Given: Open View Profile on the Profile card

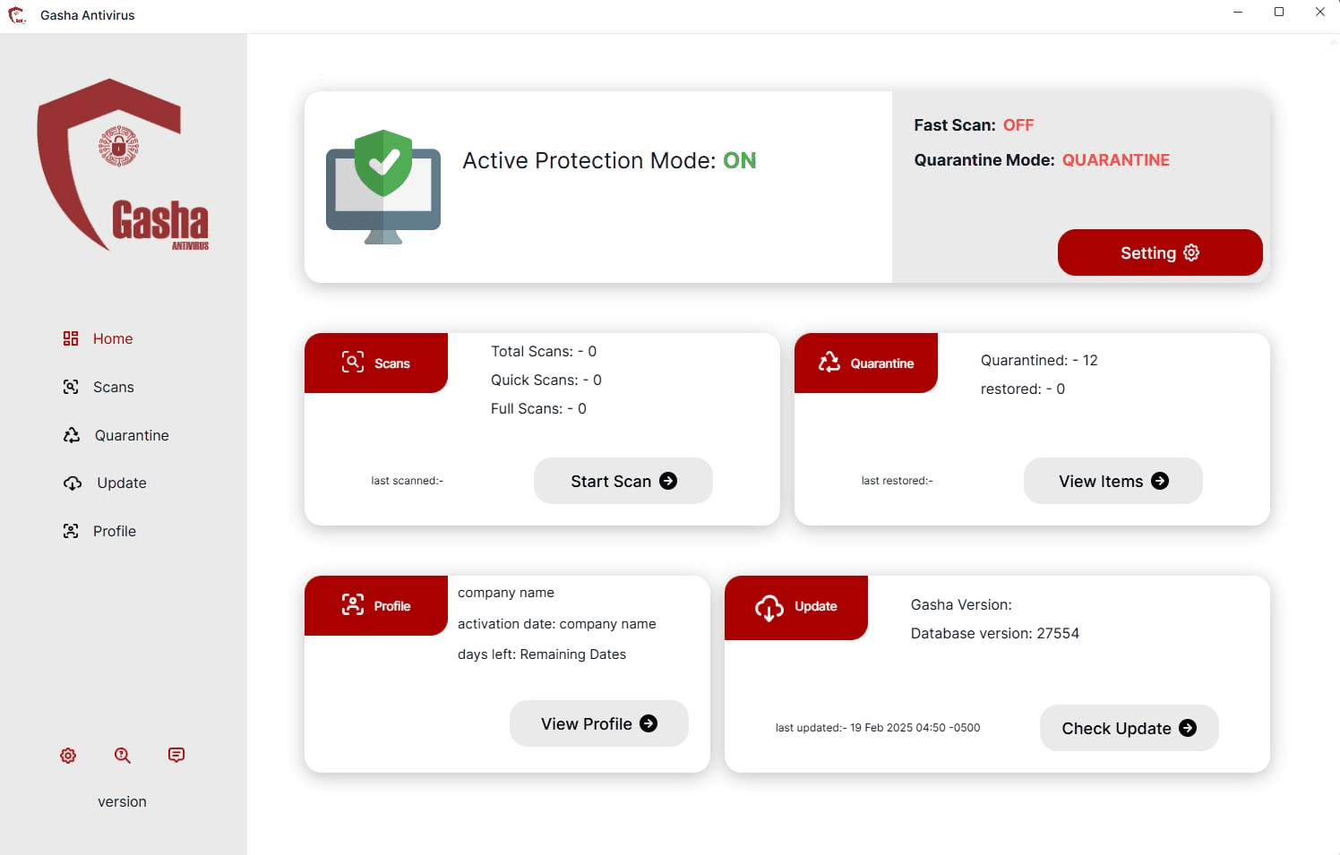Looking at the screenshot, I should pyautogui.click(x=598, y=723).
